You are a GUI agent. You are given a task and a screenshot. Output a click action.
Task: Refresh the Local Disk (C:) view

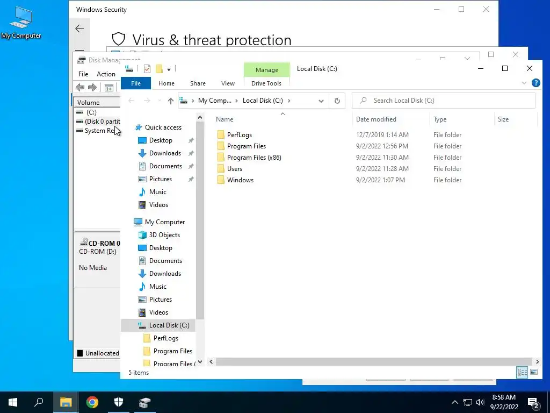tap(337, 101)
